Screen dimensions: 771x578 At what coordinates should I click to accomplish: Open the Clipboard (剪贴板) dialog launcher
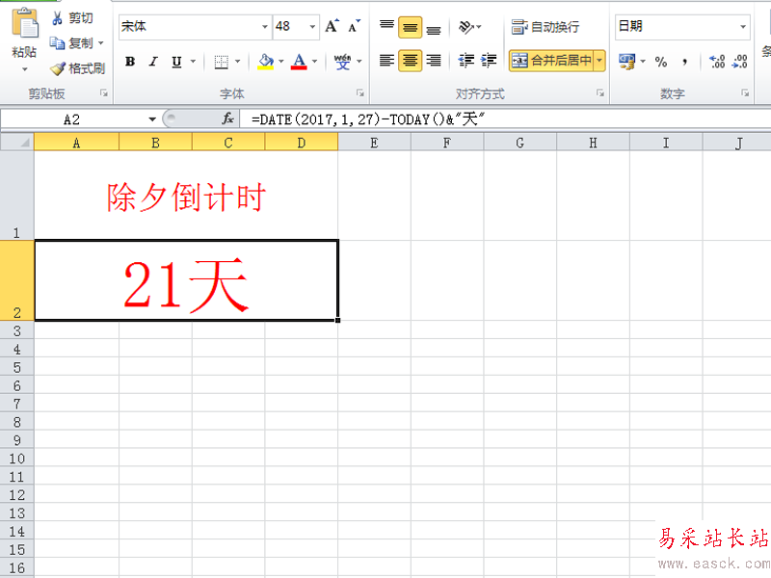pos(104,92)
